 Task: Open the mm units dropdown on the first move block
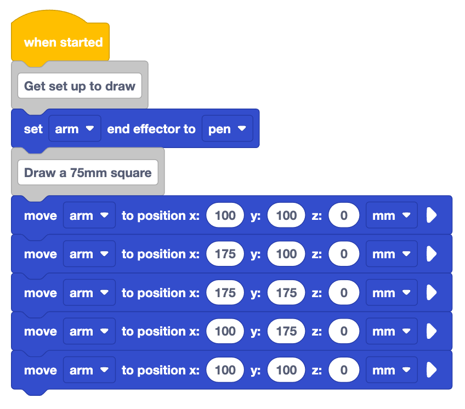pos(391,215)
